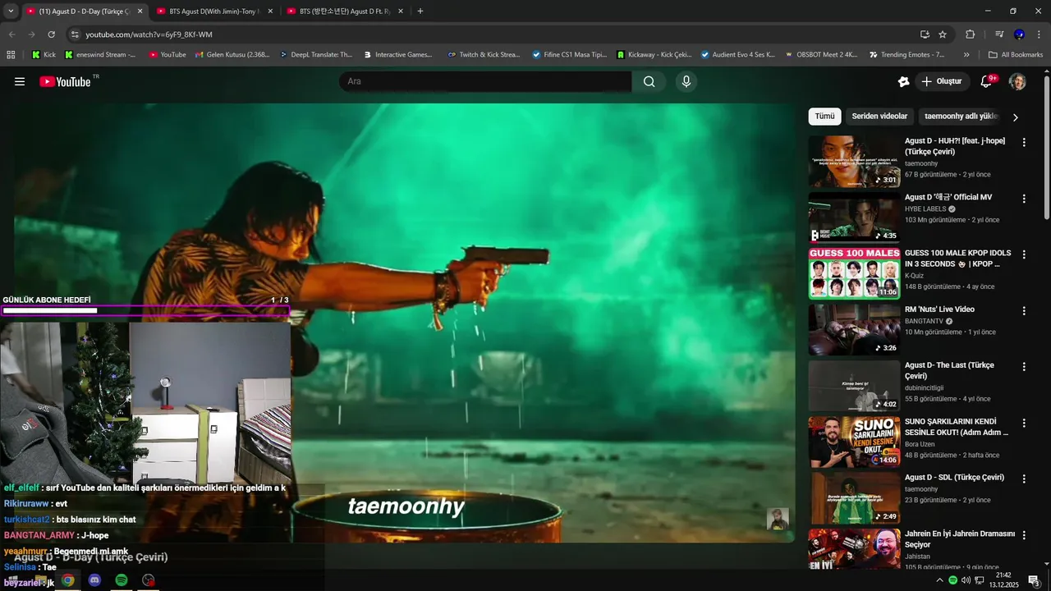This screenshot has width=1051, height=591.
Task: Click the sparkle icon beside Oluştur
Action: coord(904,81)
